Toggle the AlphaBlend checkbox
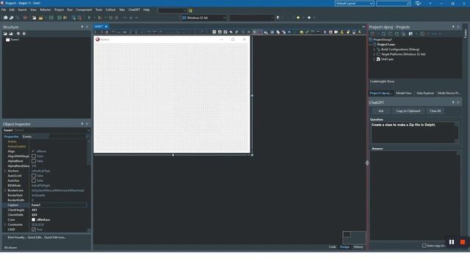 (34, 161)
